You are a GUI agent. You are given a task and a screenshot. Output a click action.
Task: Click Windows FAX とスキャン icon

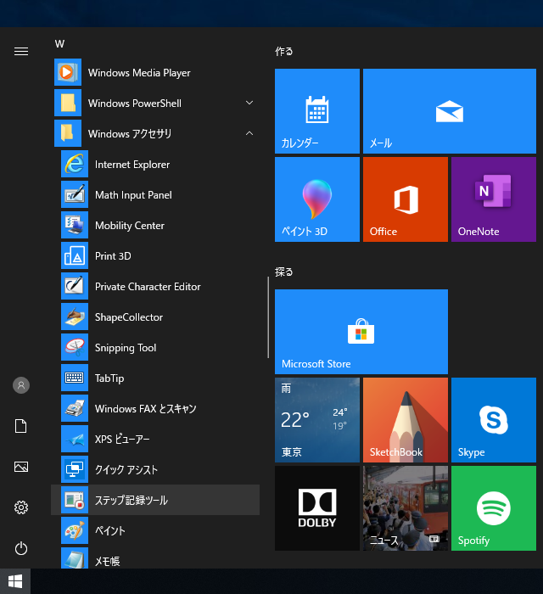click(75, 408)
